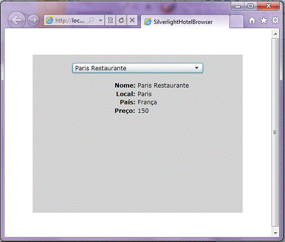Click the search magnifier in address bar
285x242 pixels.
pos(91,20)
